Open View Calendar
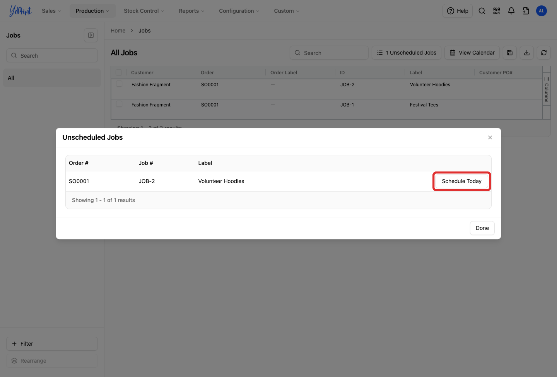Image resolution: width=557 pixels, height=377 pixels. 472,53
